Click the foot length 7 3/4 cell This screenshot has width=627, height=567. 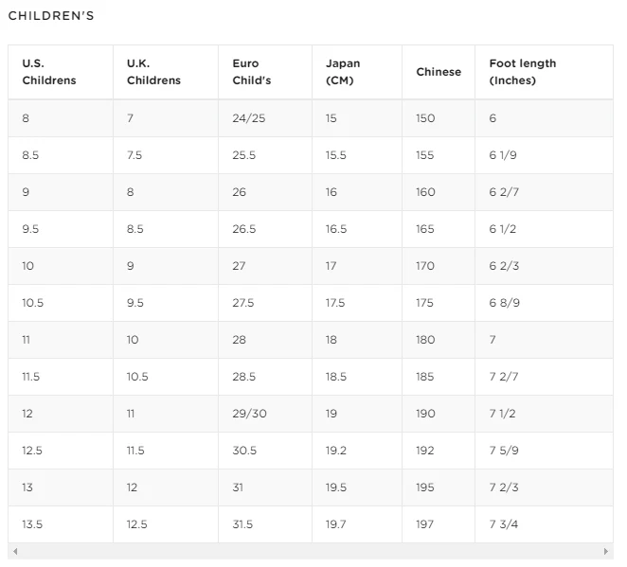(x=504, y=524)
